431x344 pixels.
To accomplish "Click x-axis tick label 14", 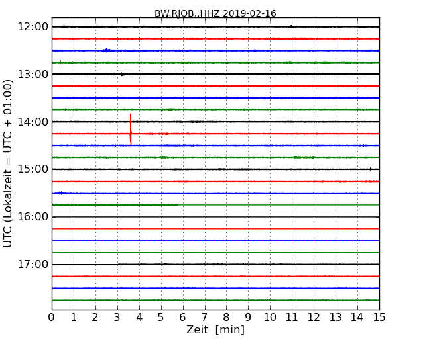I will (357, 318).
